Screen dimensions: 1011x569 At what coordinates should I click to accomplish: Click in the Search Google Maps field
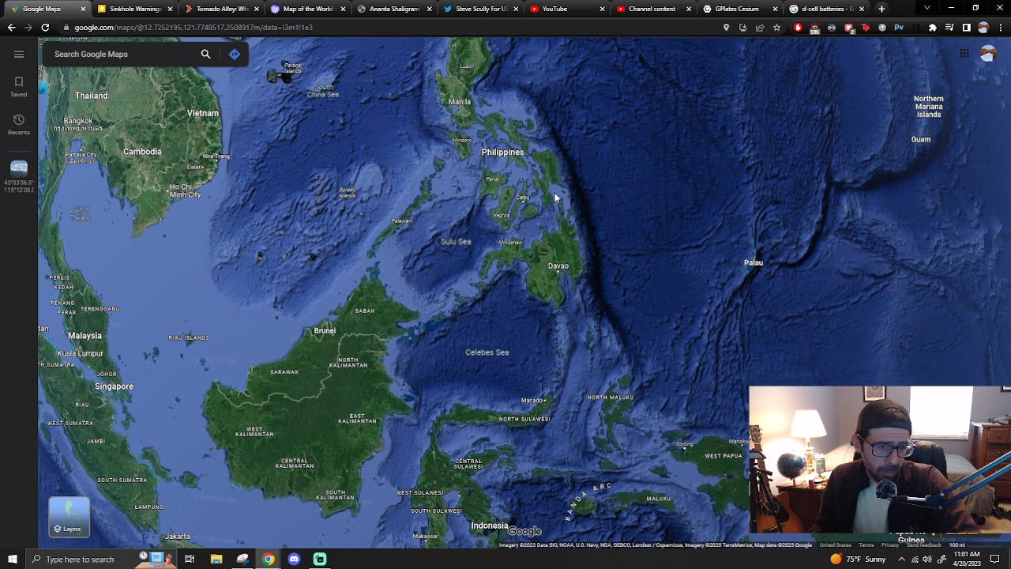click(122, 55)
